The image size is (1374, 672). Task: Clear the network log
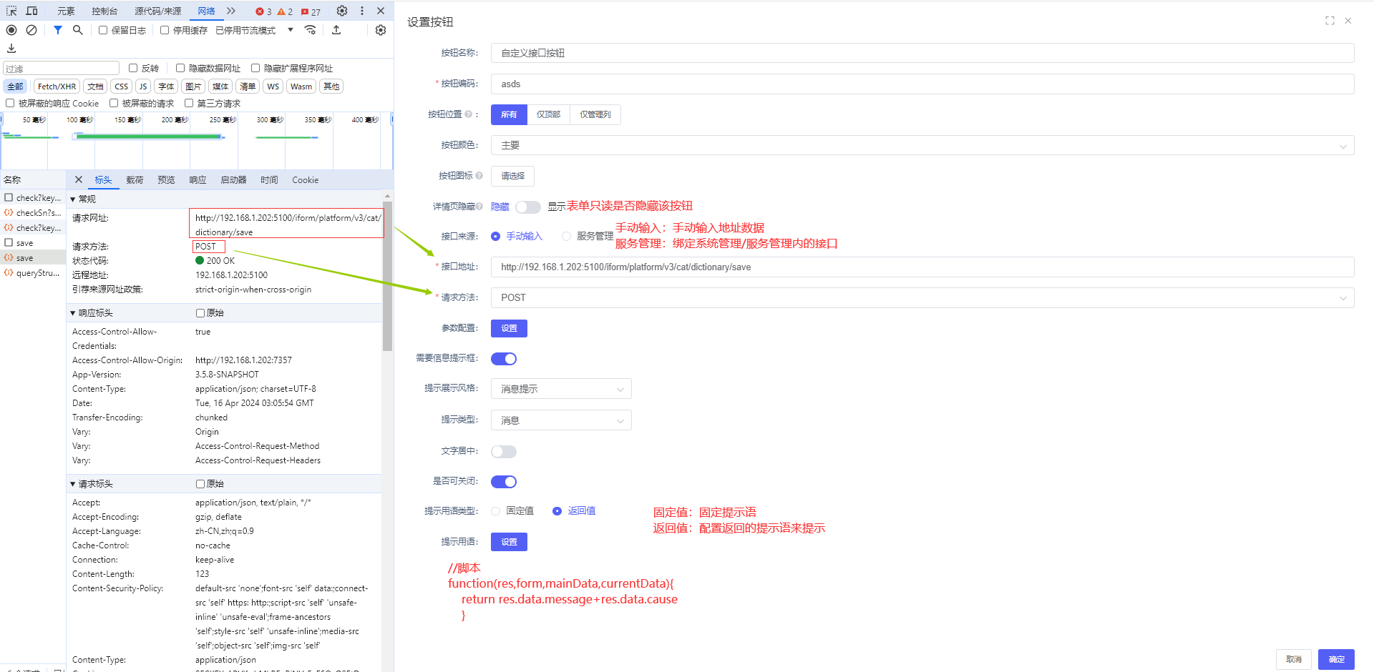pyautogui.click(x=31, y=30)
